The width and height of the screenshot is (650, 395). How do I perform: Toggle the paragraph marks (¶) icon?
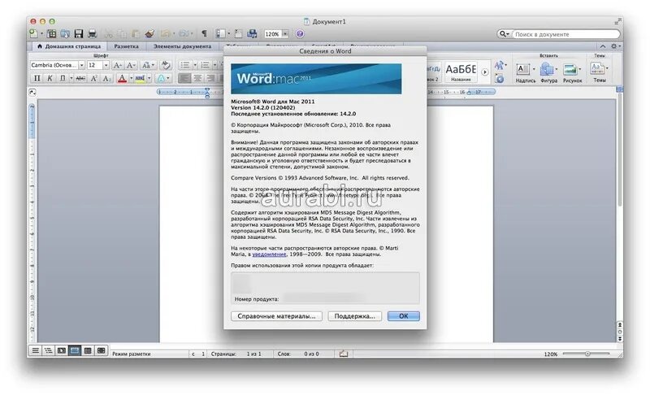point(204,33)
